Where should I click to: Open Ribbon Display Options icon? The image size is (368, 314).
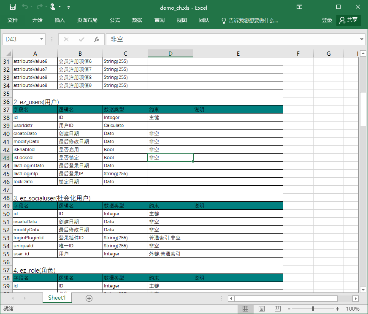(300, 7)
